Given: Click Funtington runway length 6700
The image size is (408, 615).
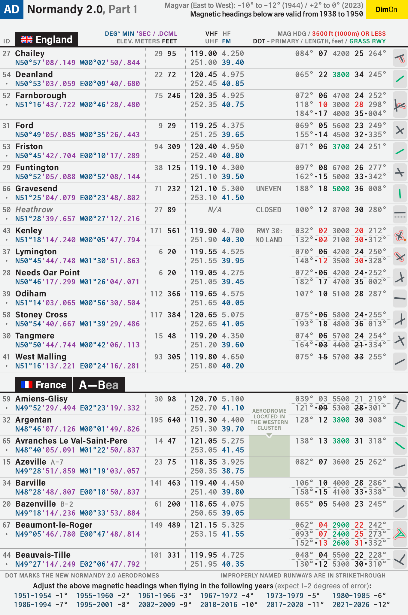Looking at the screenshot, I should [341, 168].
